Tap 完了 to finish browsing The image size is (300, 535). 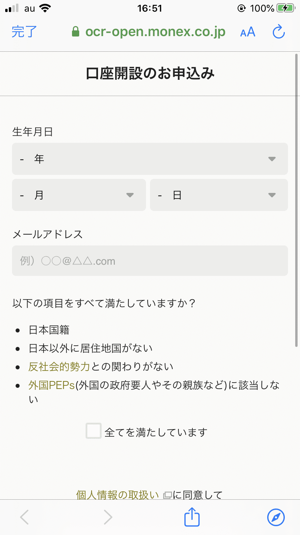tap(24, 32)
